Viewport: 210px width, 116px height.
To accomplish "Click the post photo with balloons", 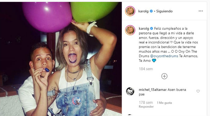I will pyautogui.click(x=61, y=59).
